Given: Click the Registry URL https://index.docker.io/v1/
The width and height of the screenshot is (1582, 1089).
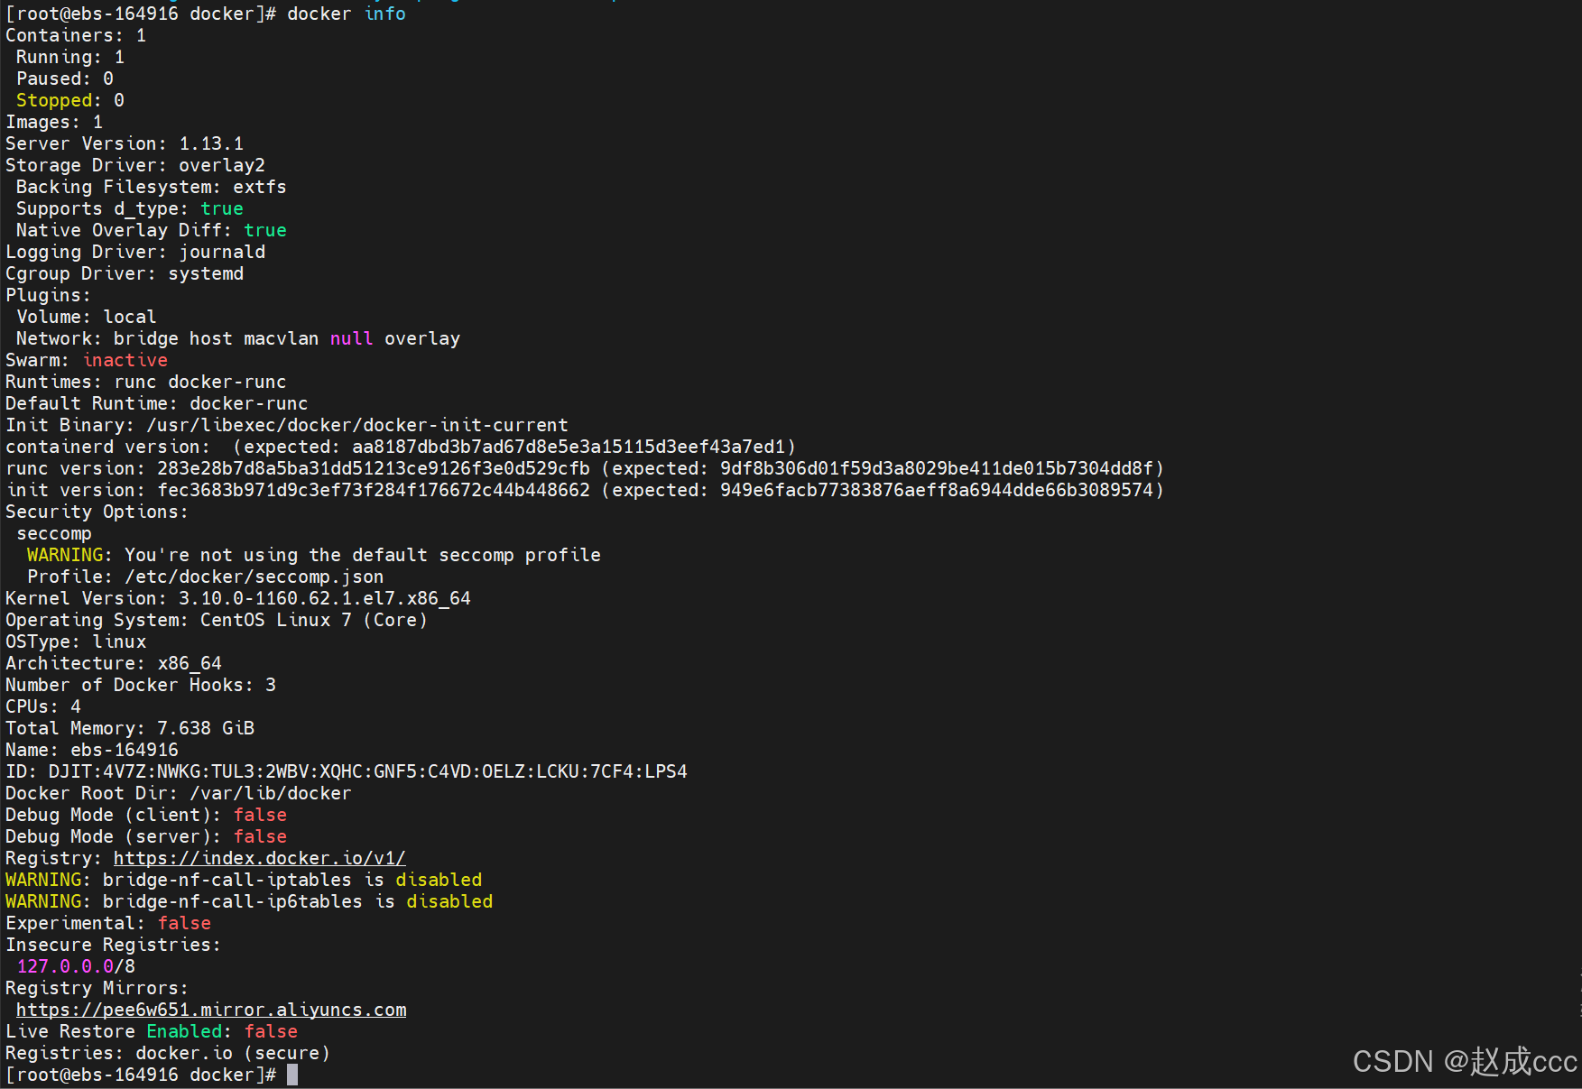Looking at the screenshot, I should tap(260, 858).
